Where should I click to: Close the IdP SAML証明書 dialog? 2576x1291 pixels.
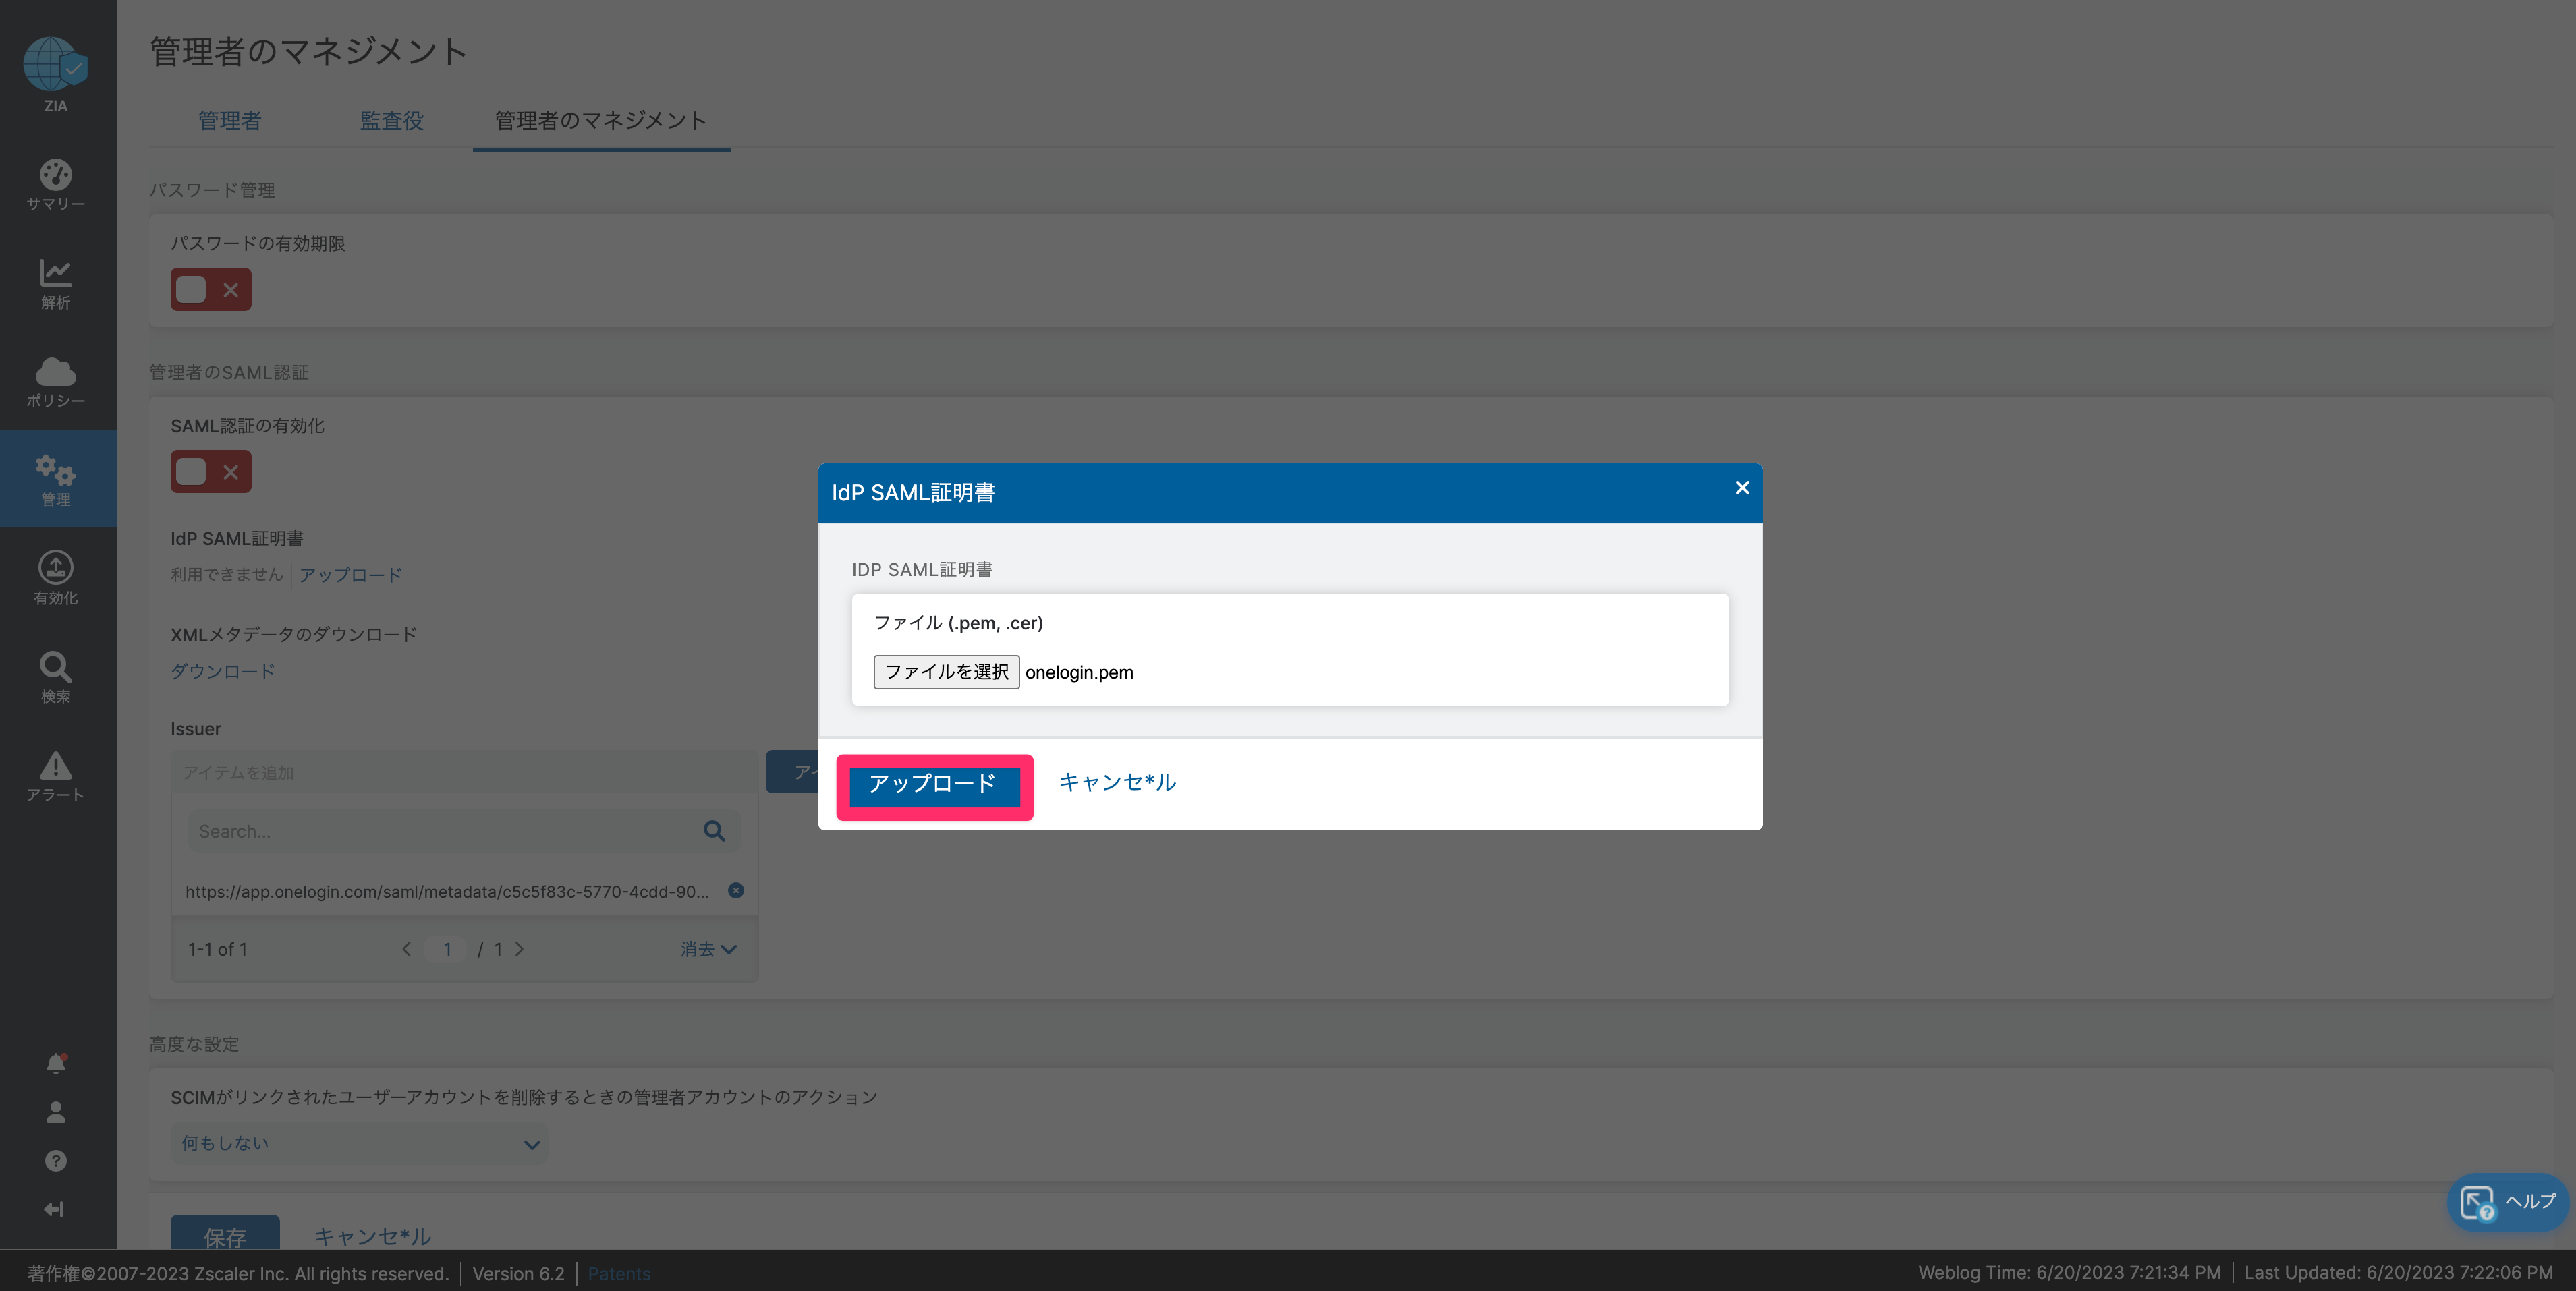click(1742, 488)
